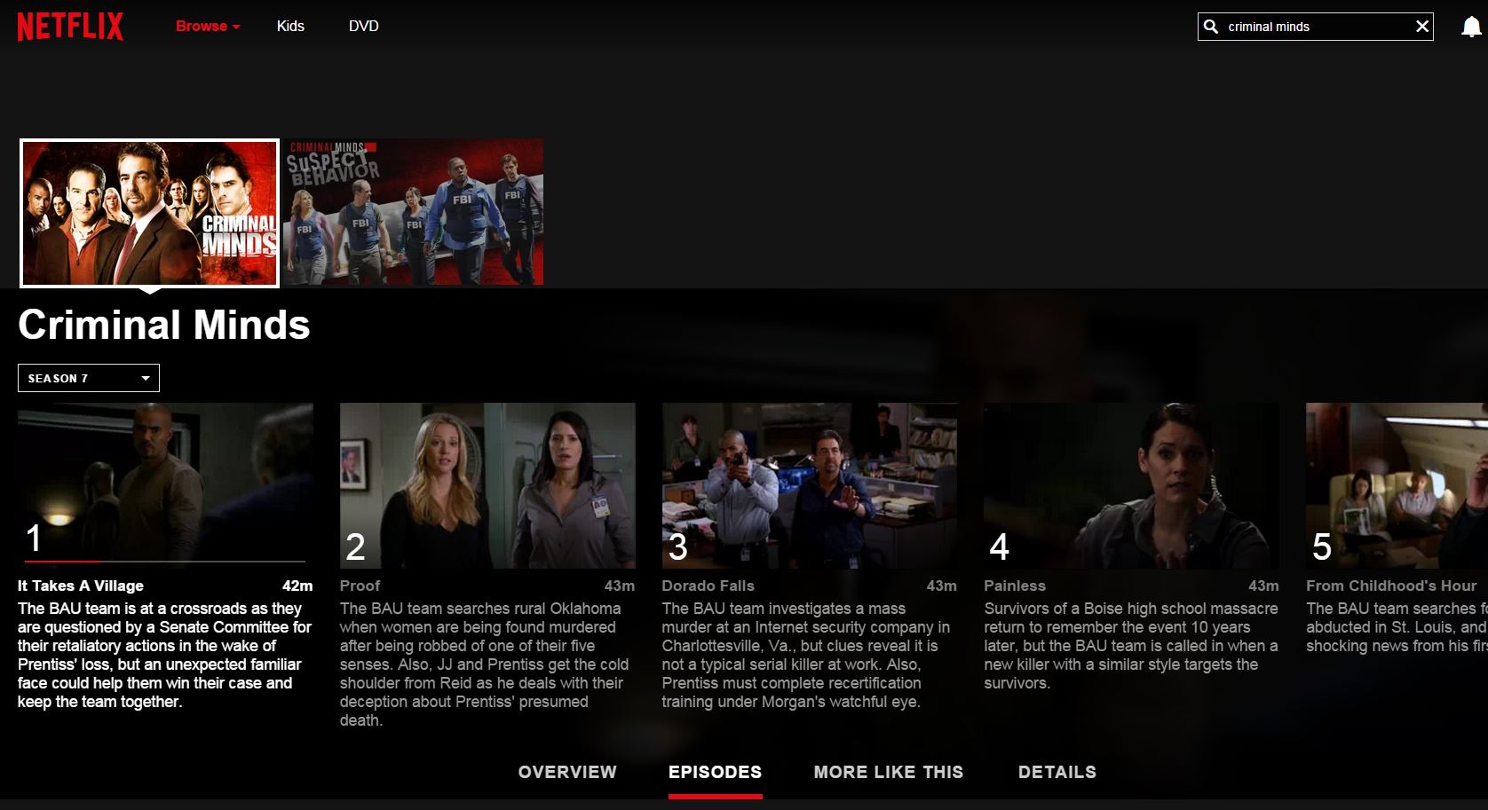Screen dimensions: 1488x810
Task: Play episode 5 thumbnail From Childhood's Hour
Action: (1397, 485)
